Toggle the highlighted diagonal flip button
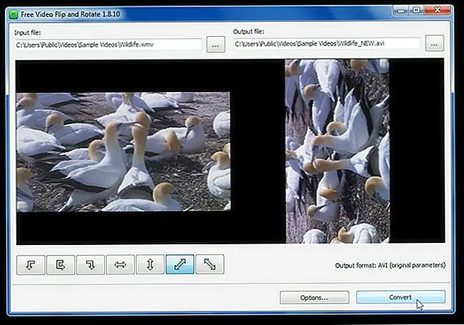This screenshot has height=325, width=464. [x=179, y=266]
